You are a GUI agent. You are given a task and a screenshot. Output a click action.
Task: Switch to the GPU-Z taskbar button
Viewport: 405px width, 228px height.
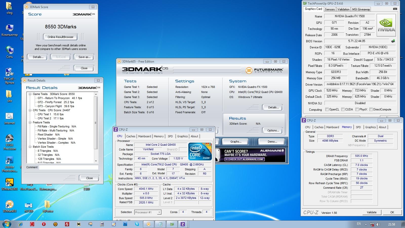tap(172, 224)
